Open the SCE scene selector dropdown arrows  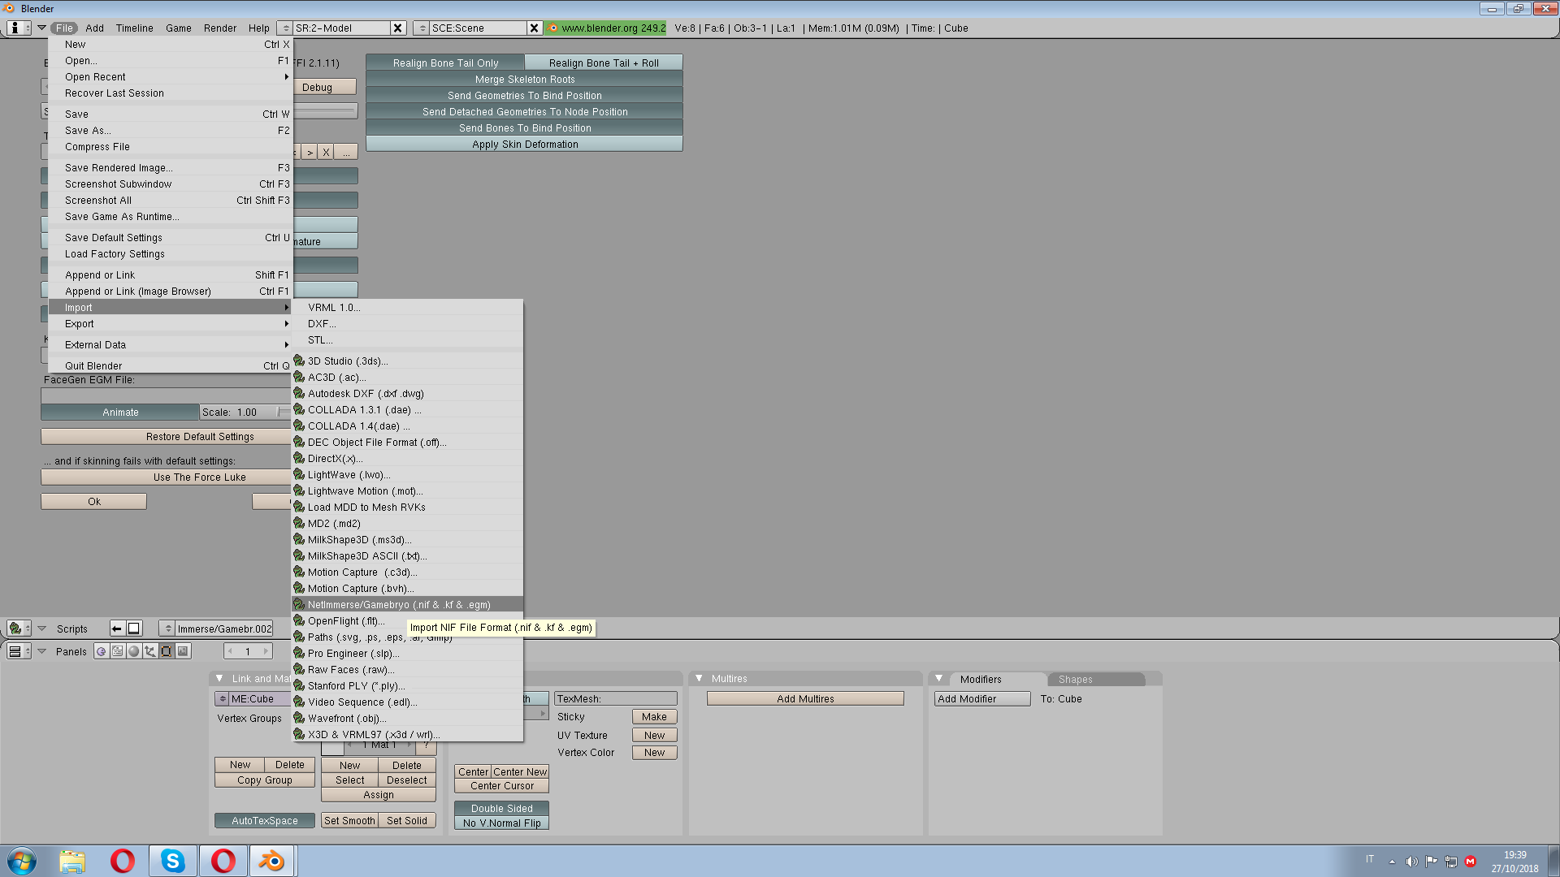[422, 28]
